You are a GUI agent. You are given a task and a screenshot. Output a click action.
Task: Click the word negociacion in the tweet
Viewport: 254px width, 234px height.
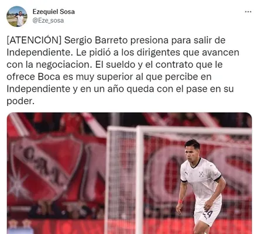pos(64,65)
